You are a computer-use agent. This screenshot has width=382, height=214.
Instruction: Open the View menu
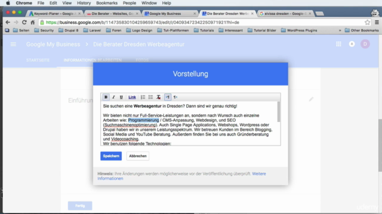[x=67, y=3]
